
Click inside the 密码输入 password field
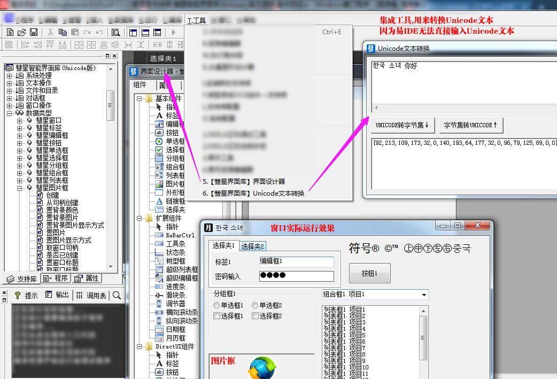click(296, 276)
